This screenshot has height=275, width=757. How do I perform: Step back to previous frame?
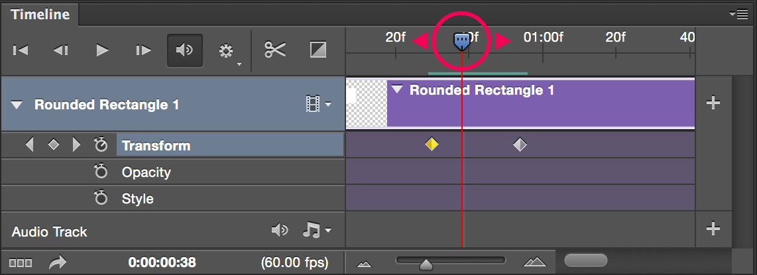click(x=61, y=50)
